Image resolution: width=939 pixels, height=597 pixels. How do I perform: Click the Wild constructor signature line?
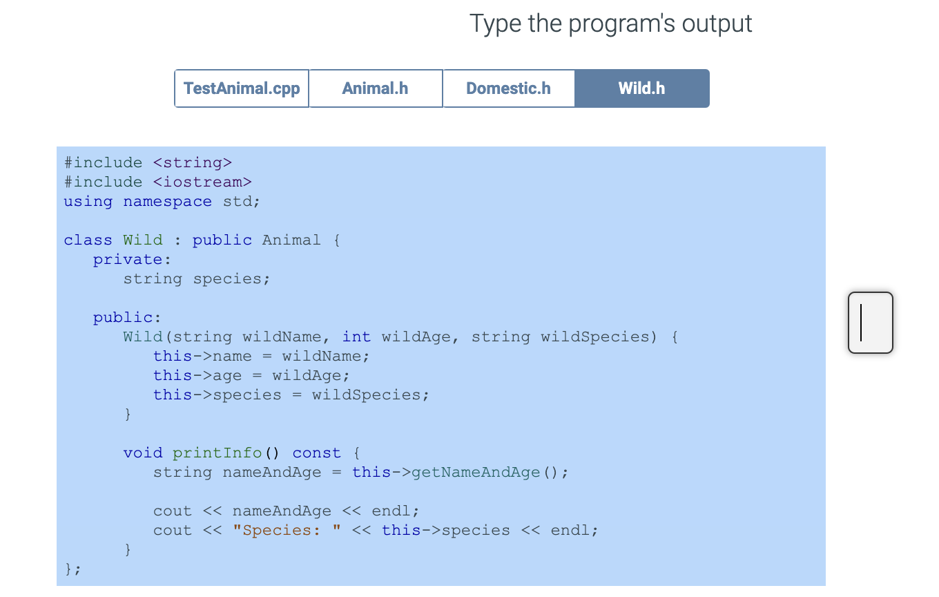tap(399, 337)
